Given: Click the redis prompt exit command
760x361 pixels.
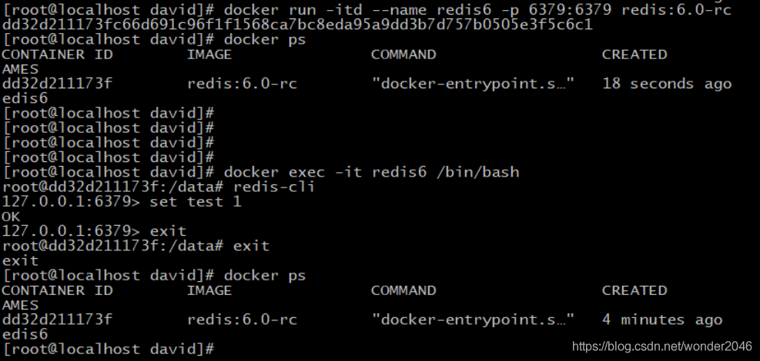Looking at the screenshot, I should (168, 231).
